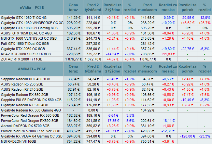Select the +7,7% half-year percentage
The image size is (212, 144).
205,79
